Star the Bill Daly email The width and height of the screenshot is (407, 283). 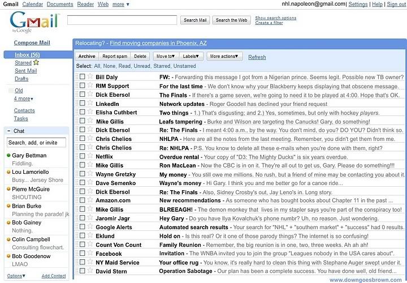[x=90, y=76]
